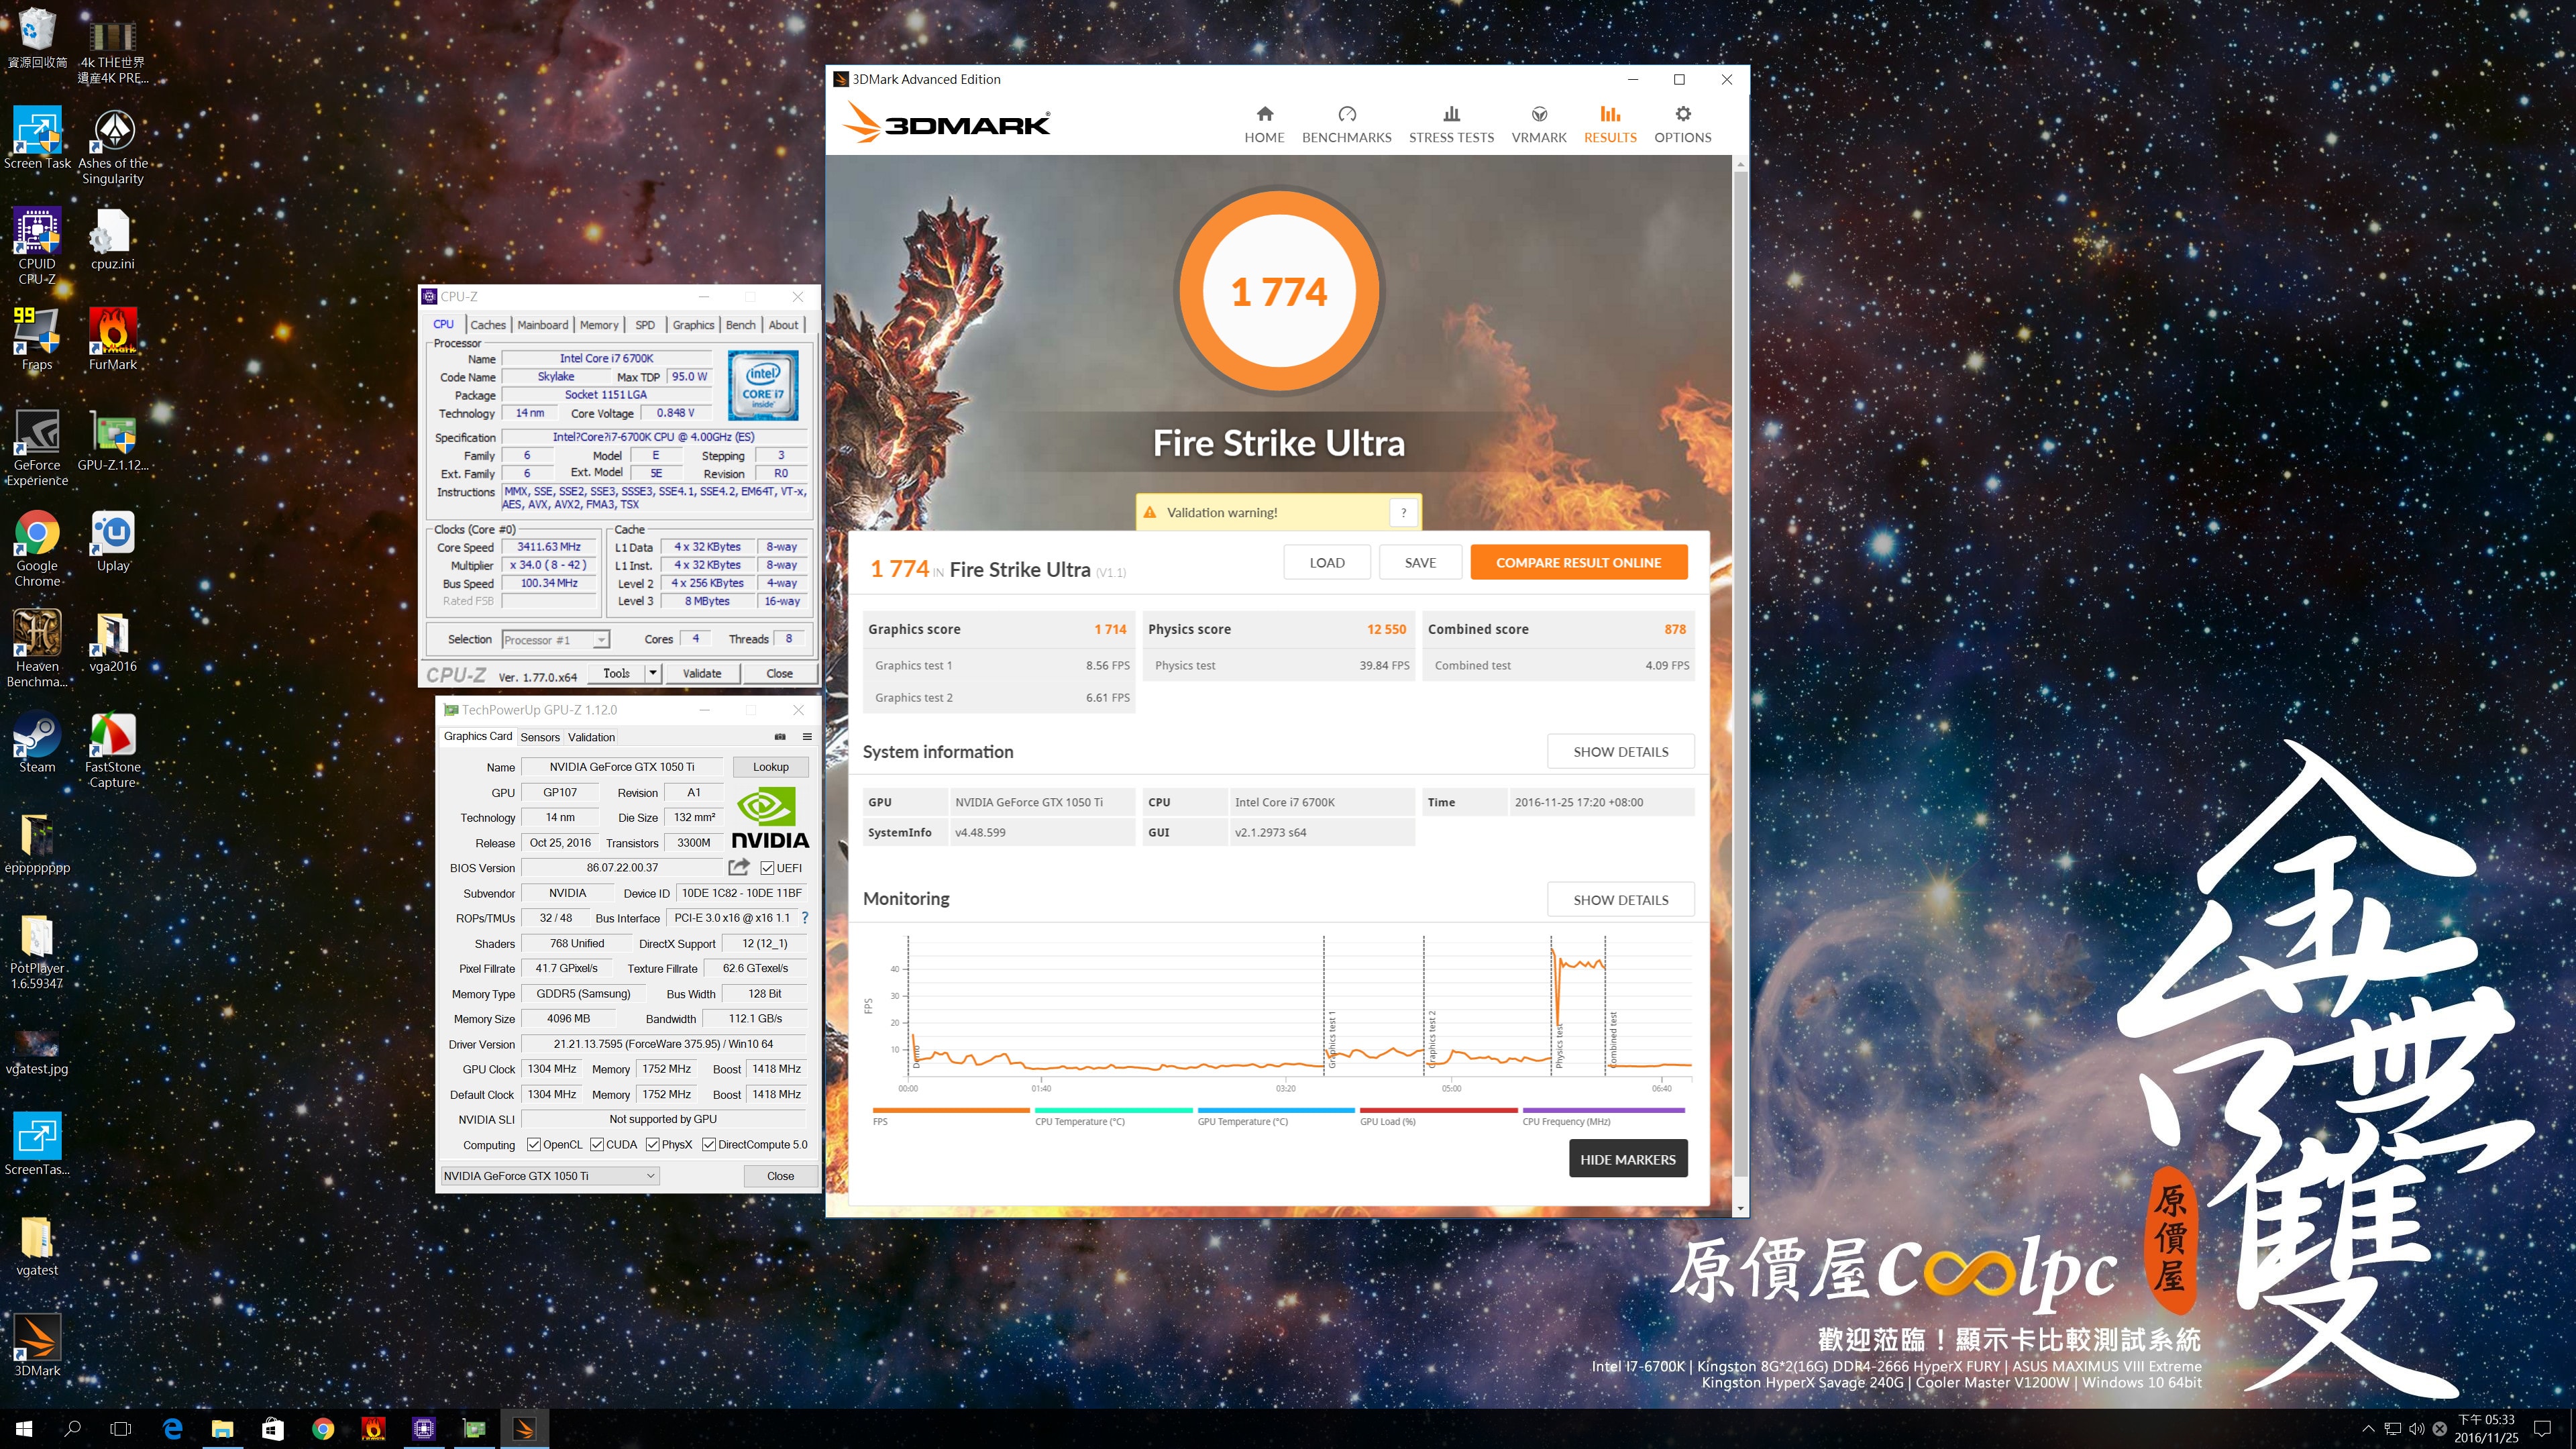Click the LOAD result button
The width and height of the screenshot is (2576, 1449).
(1327, 562)
